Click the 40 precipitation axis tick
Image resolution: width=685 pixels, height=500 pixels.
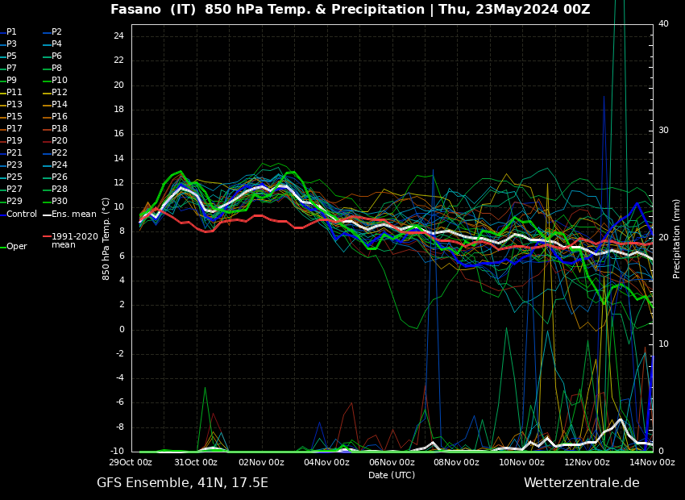(663, 24)
